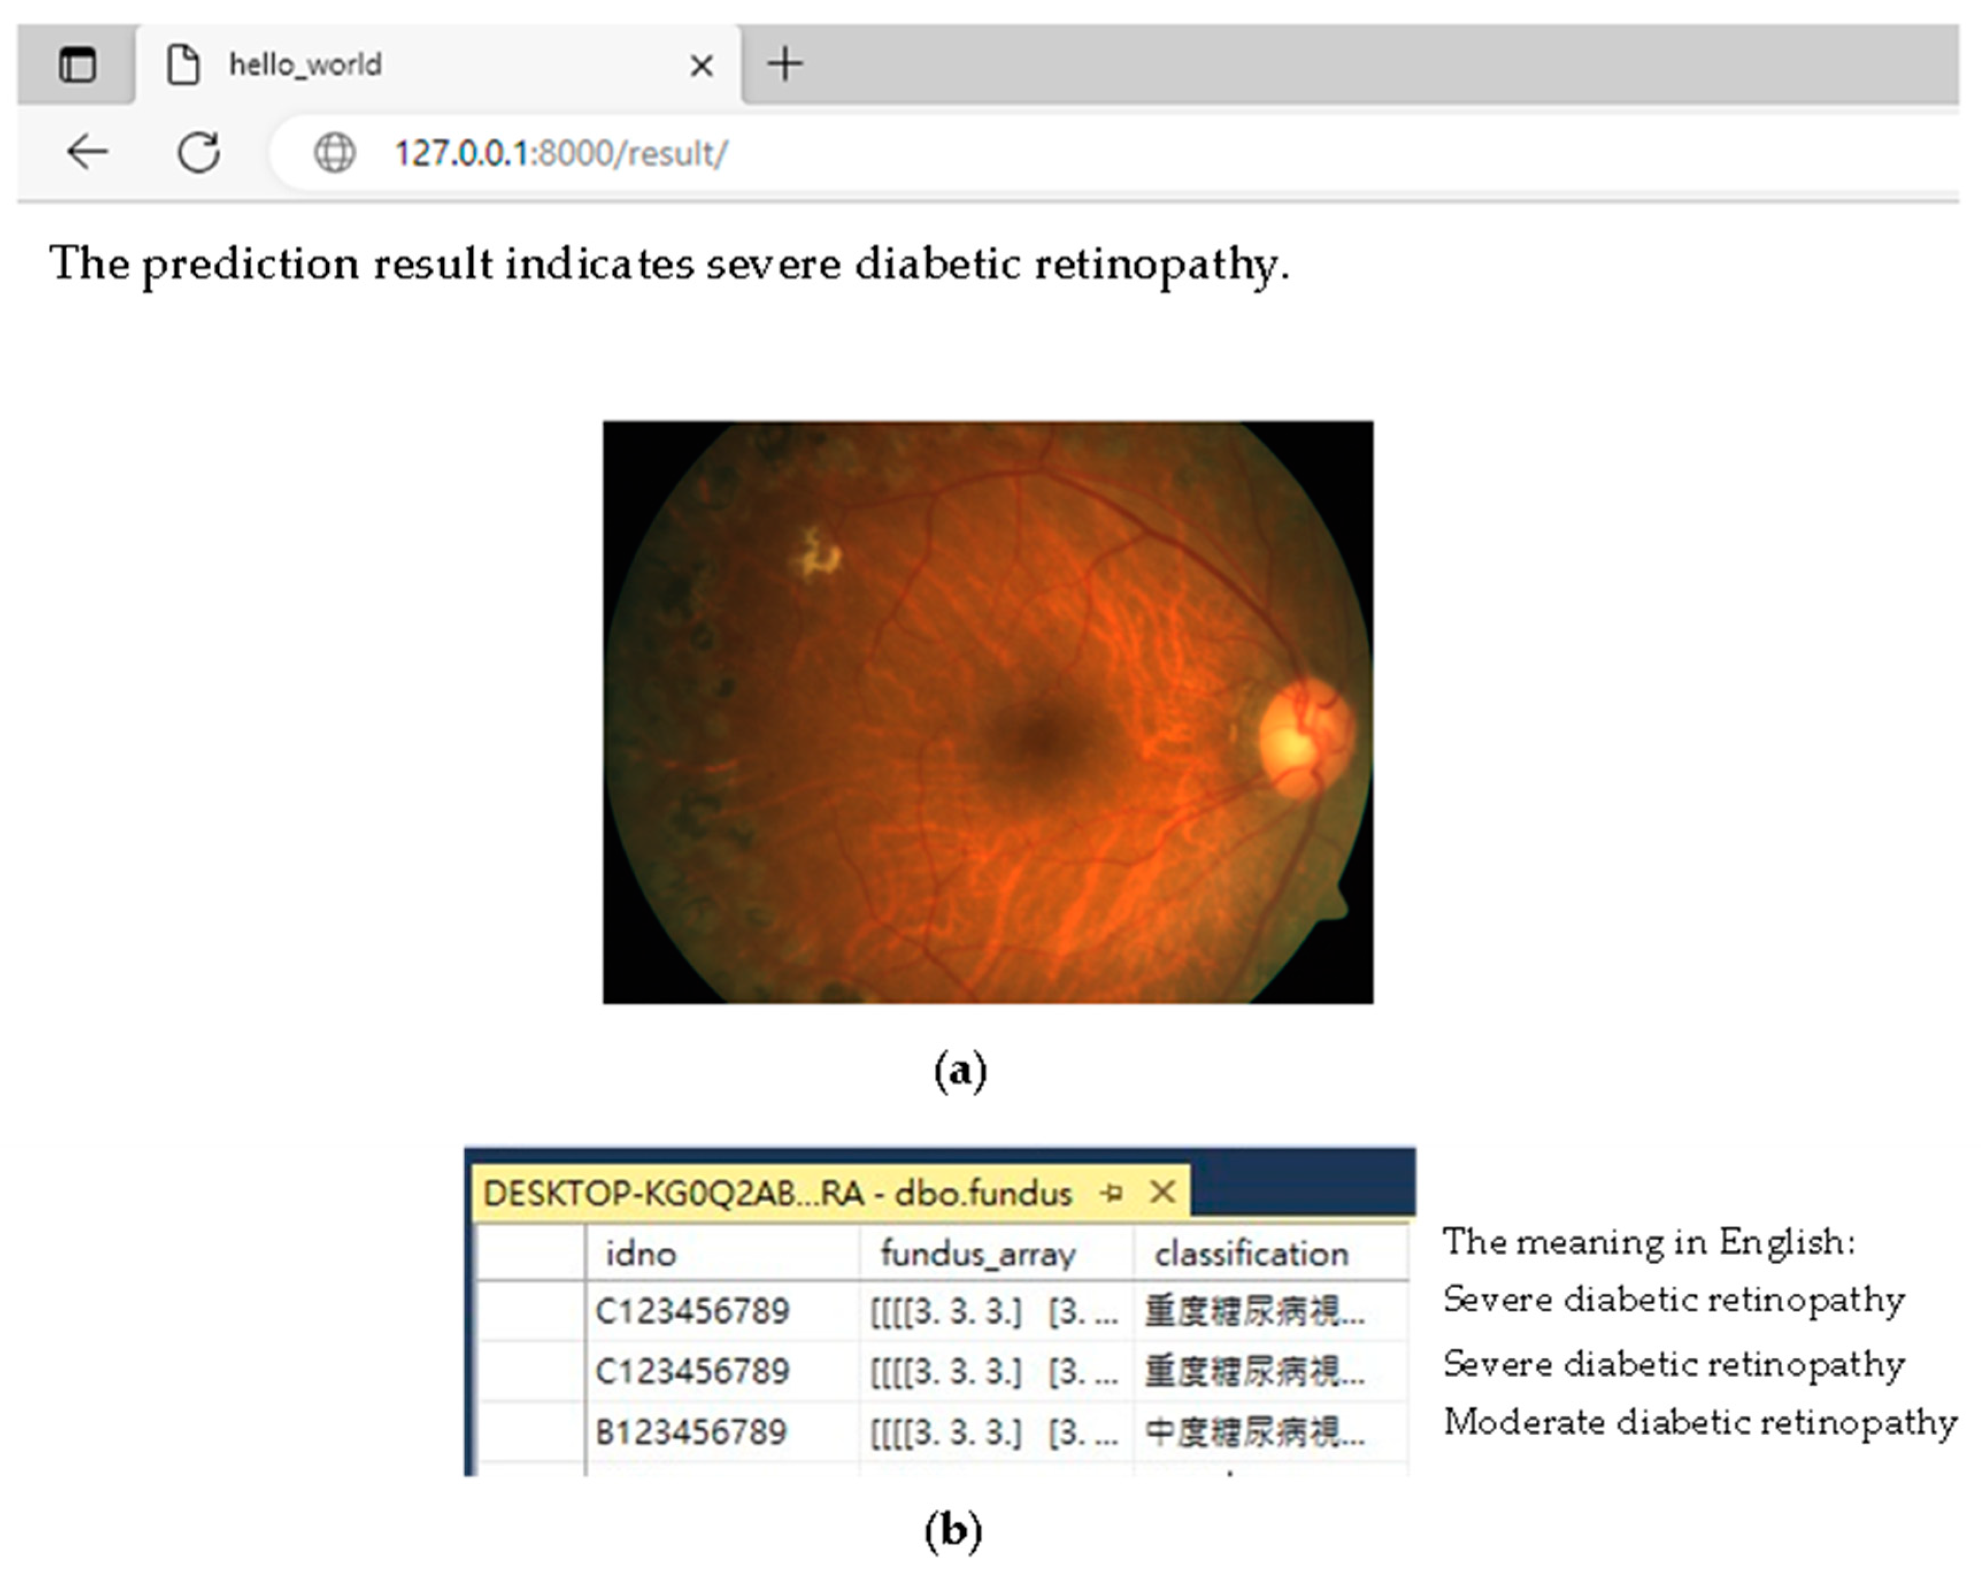Open the tab actions menu icon
1981x1587 pixels.
tap(77, 64)
